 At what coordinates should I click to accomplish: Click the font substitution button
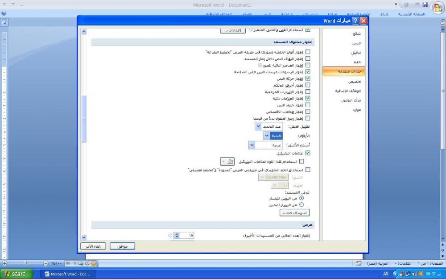coord(295,212)
